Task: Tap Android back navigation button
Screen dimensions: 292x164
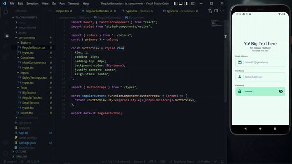Action: (x=245, y=128)
